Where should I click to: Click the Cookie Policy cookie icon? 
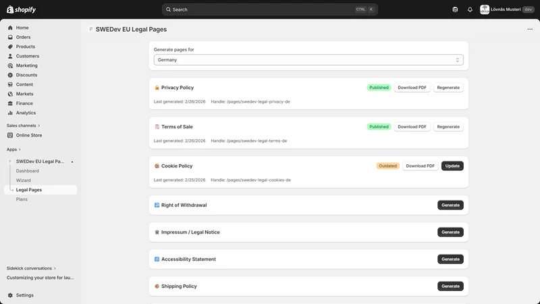tap(157, 166)
